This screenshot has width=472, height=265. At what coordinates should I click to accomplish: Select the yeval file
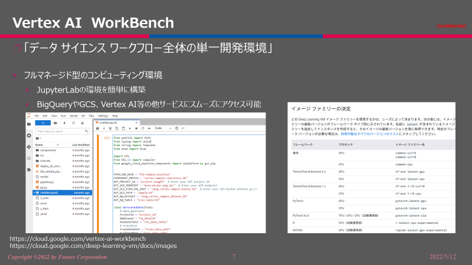click(x=63, y=214)
